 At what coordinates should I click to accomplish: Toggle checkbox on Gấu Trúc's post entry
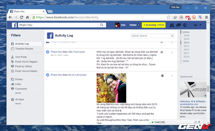pyautogui.click(x=162, y=52)
